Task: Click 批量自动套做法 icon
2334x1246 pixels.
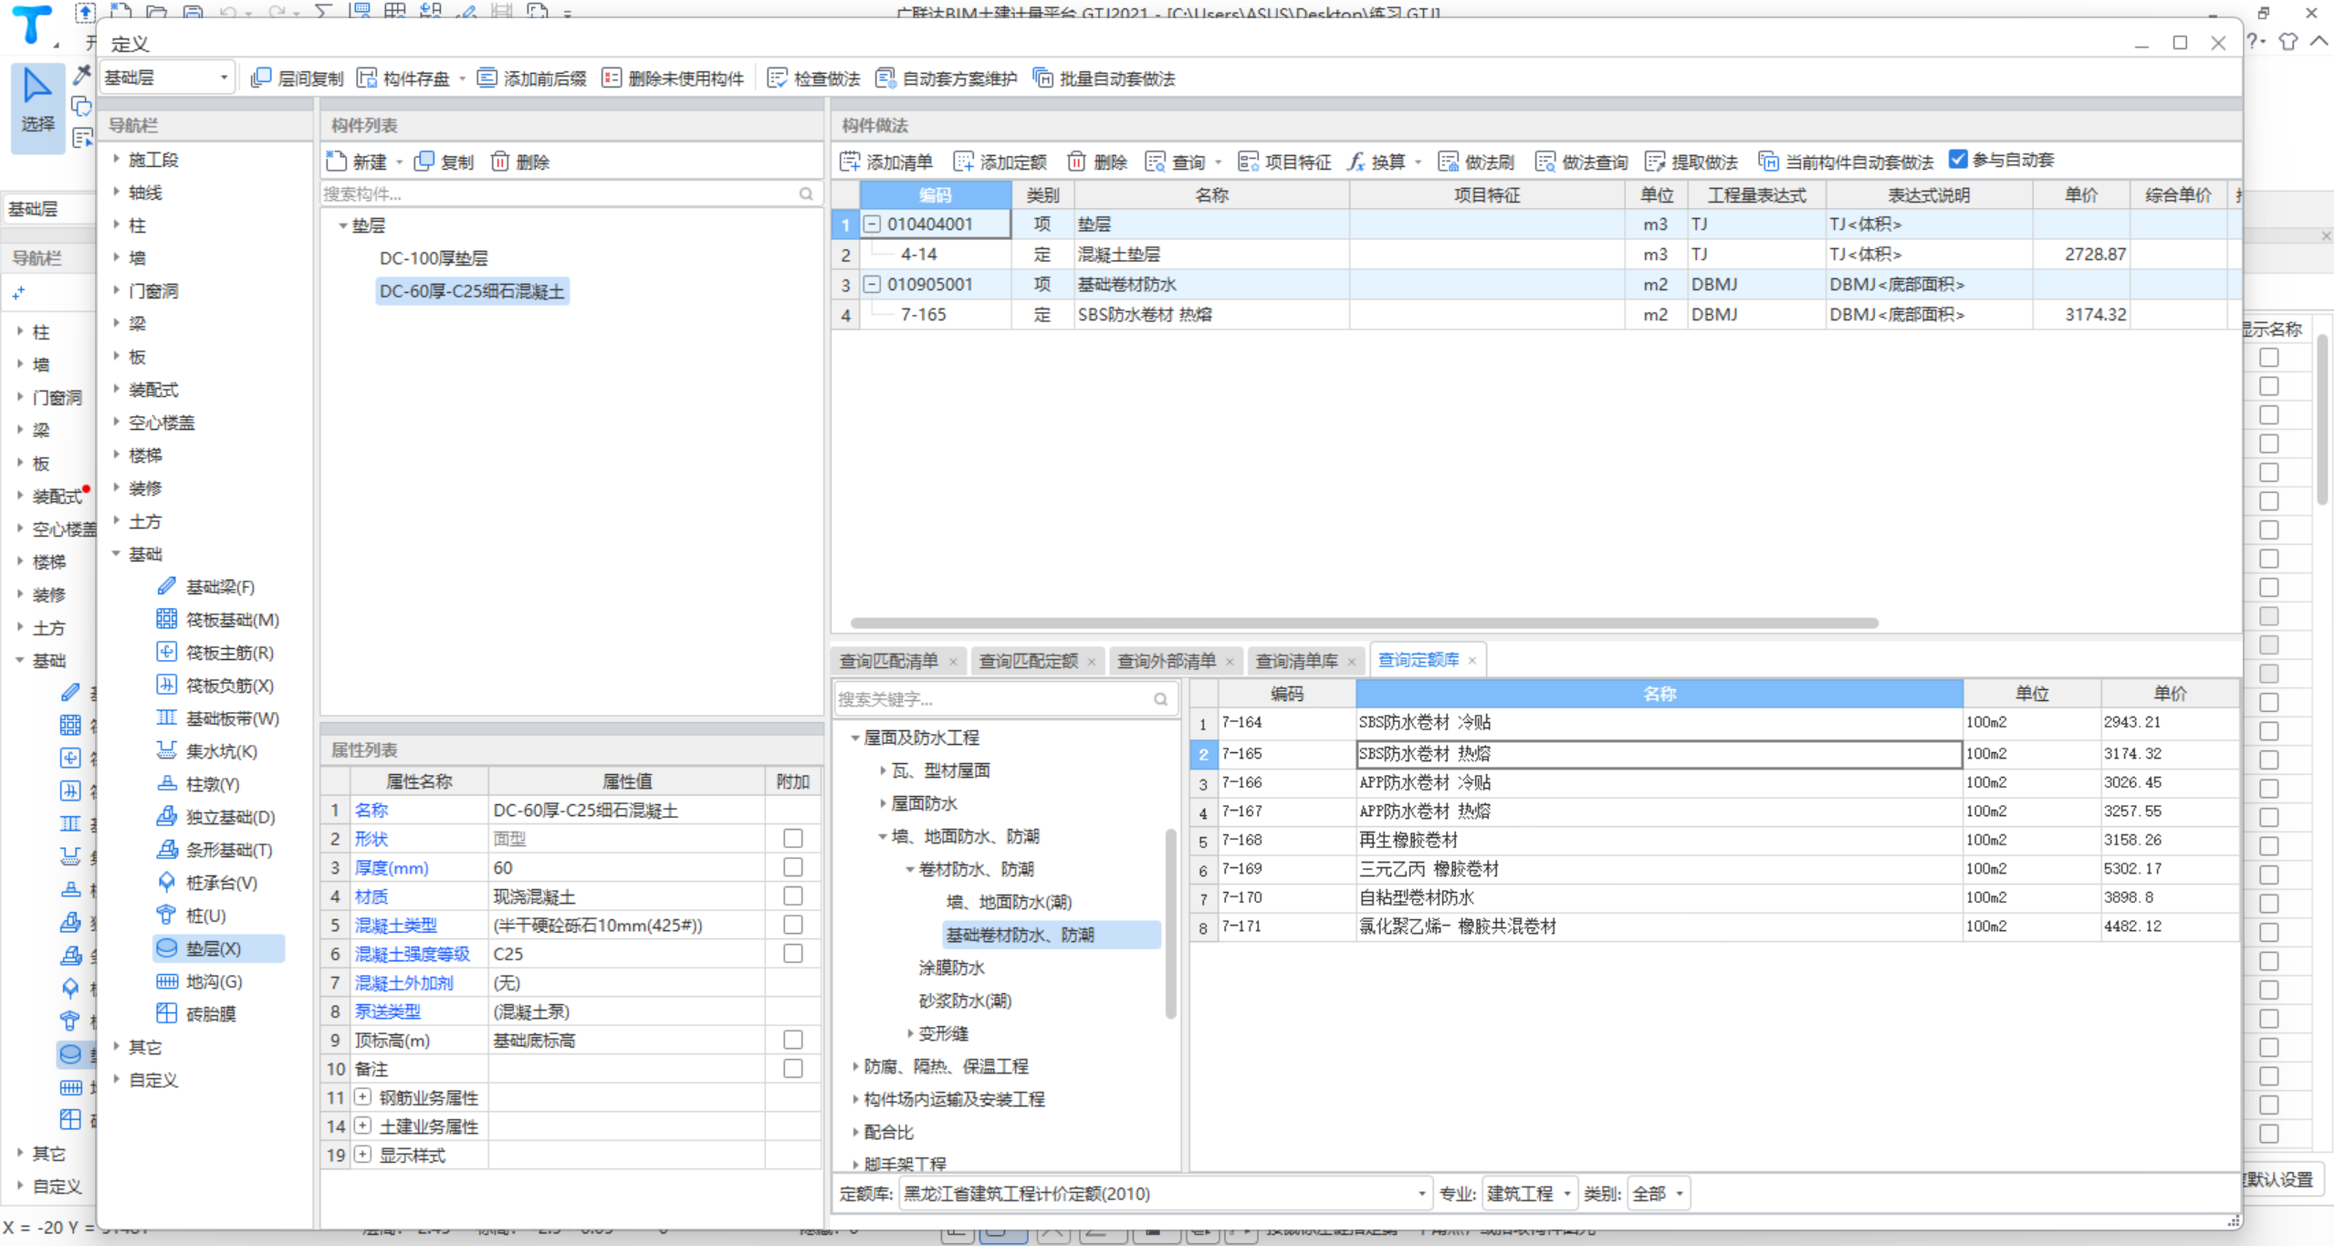Action: (x=1042, y=79)
